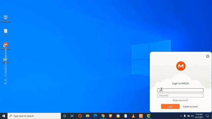Open clock showing 7:14 AM
The image size is (212, 119).
(x=199, y=116)
